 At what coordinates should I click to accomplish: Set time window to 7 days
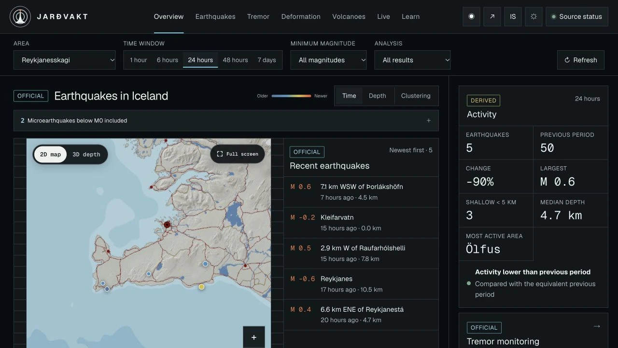(x=267, y=60)
